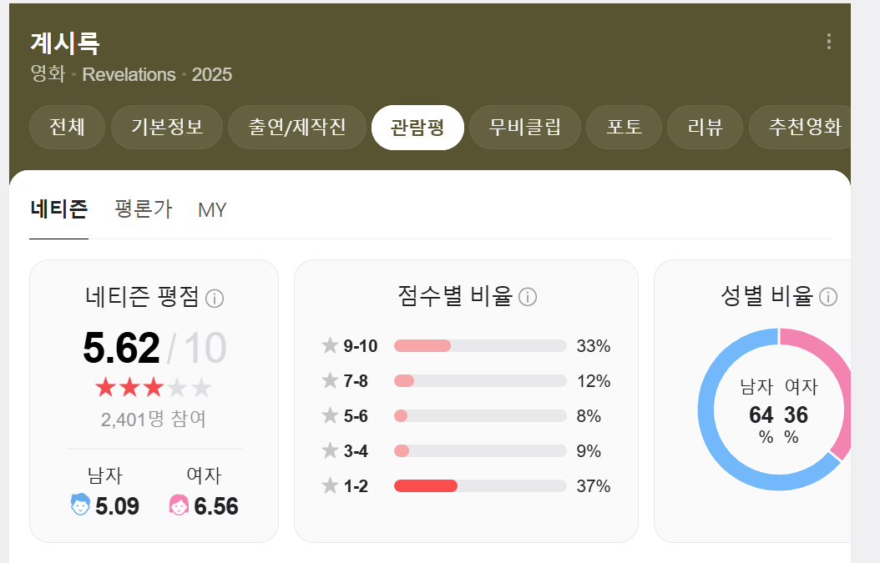Switch to the 평론가 tab
The height and width of the screenshot is (563, 880).
click(x=140, y=209)
